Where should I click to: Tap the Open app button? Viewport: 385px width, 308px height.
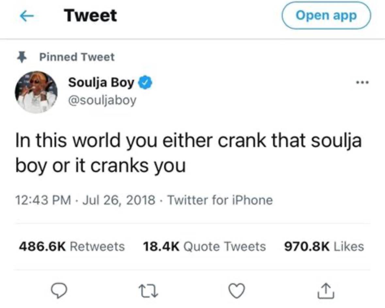326,15
